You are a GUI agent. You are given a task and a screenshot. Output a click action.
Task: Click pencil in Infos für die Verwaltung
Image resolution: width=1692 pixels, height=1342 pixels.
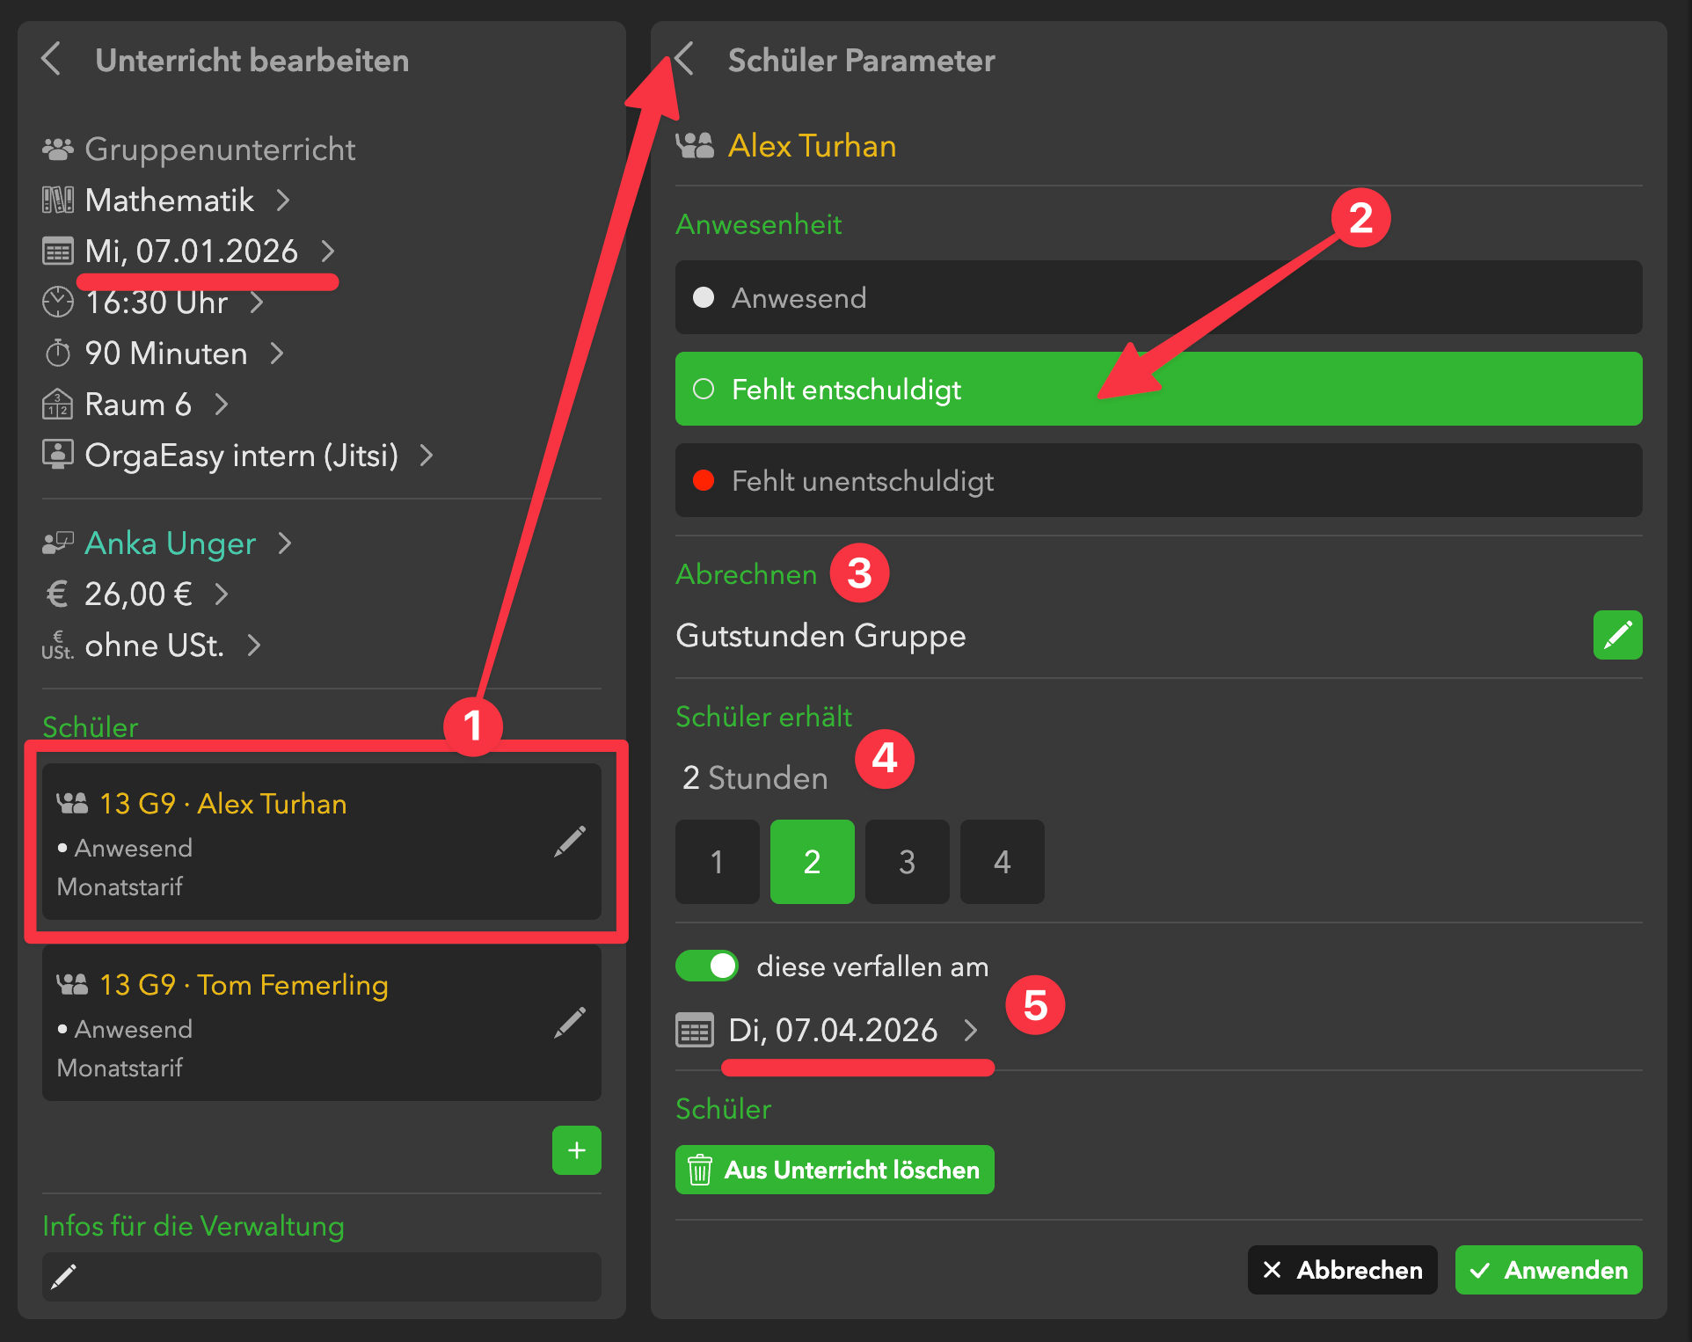point(64,1276)
